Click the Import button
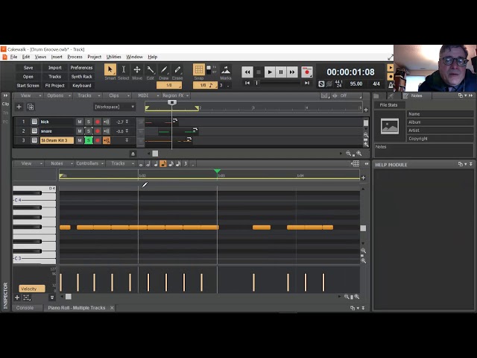This screenshot has width=477, height=358. [54, 68]
